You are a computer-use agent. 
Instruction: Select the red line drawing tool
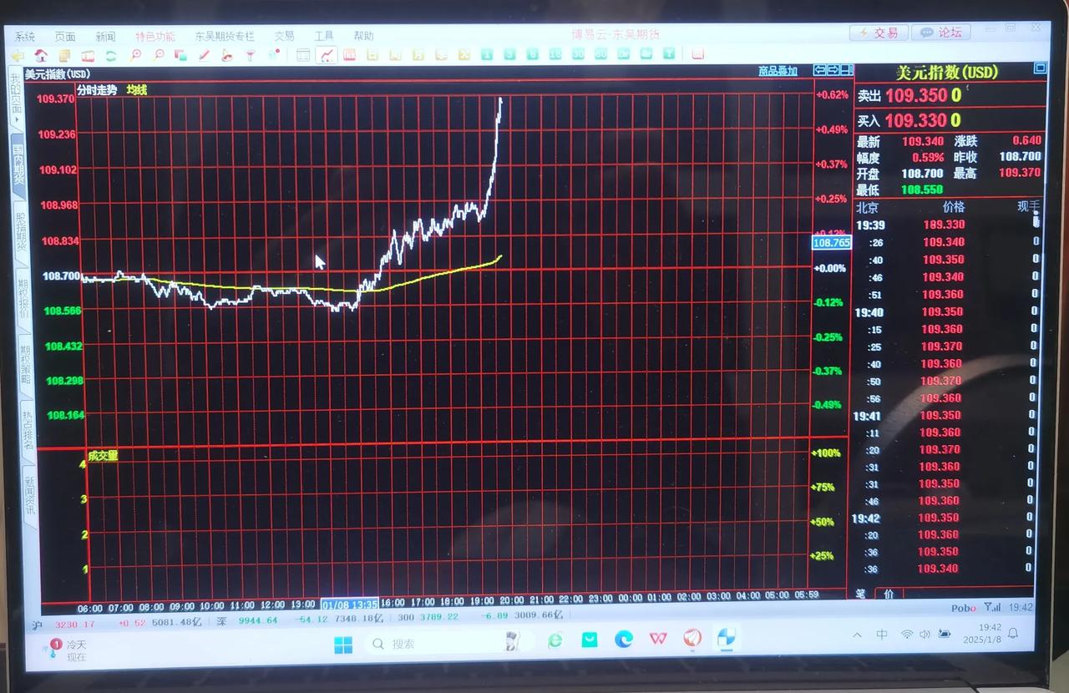pos(205,56)
